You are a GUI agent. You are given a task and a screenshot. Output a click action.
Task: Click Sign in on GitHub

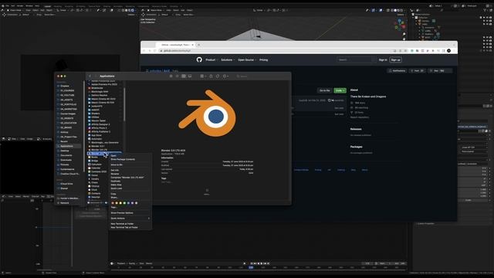click(x=383, y=59)
